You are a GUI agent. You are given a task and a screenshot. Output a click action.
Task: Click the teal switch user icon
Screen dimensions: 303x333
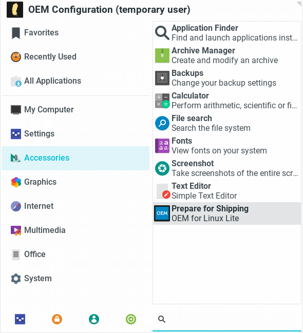tap(94, 319)
